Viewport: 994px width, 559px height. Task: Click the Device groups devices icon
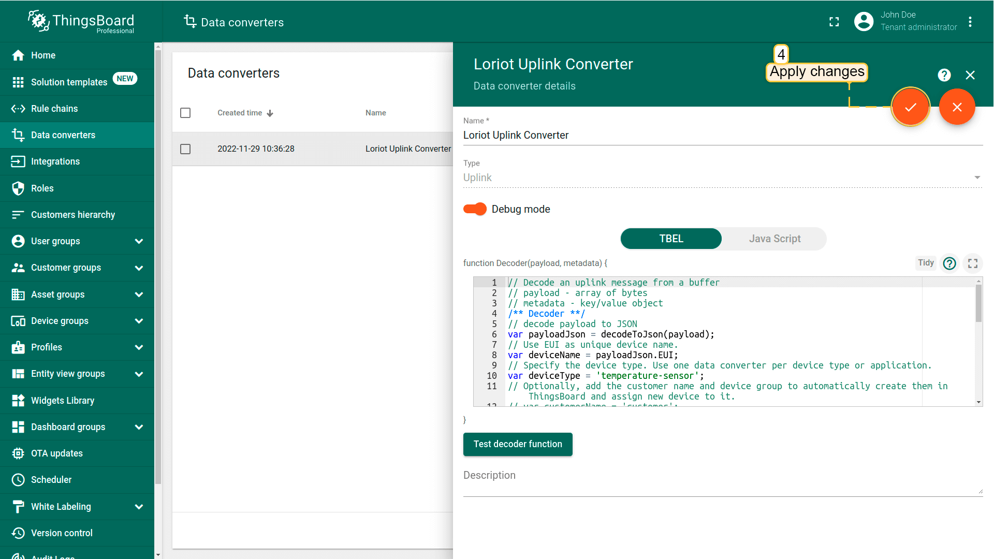coord(18,321)
